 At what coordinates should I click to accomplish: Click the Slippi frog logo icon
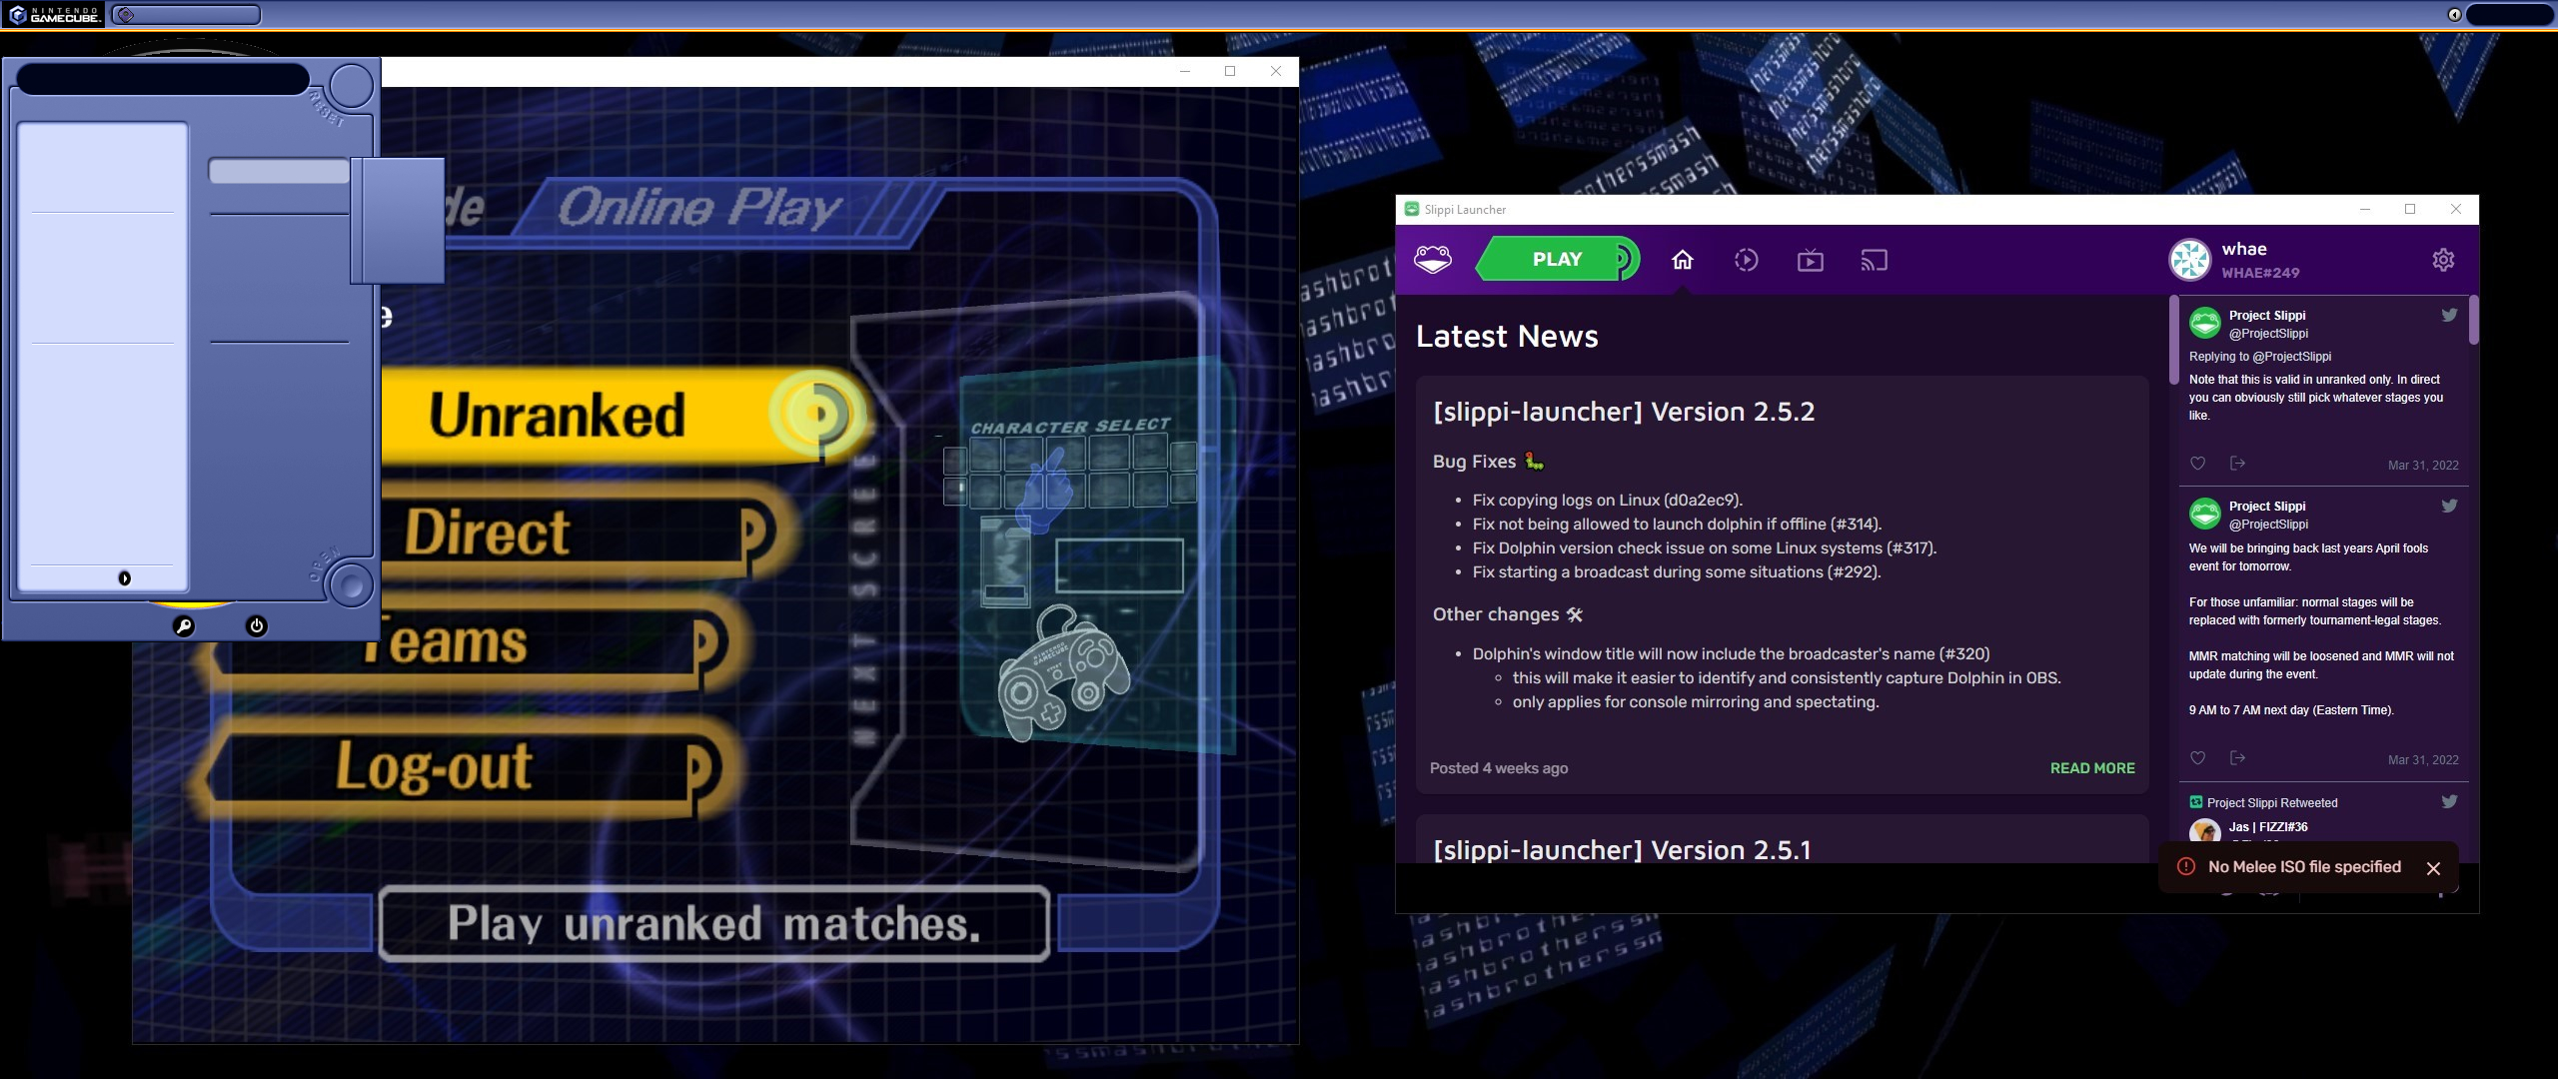coord(1432,260)
